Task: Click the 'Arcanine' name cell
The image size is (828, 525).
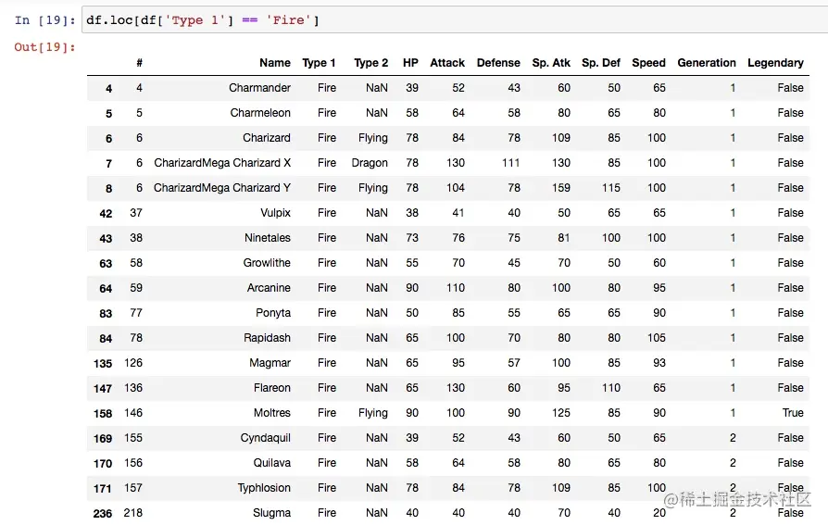Action: (x=269, y=288)
